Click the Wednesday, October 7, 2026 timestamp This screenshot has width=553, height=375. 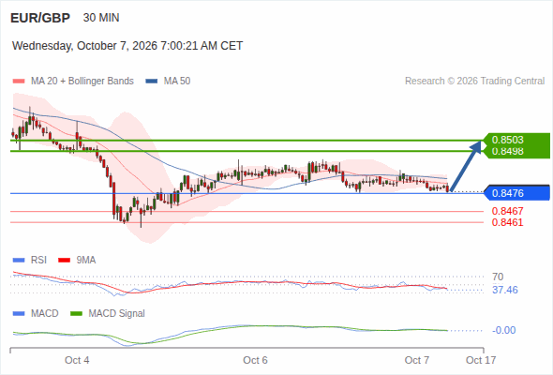tap(127, 46)
